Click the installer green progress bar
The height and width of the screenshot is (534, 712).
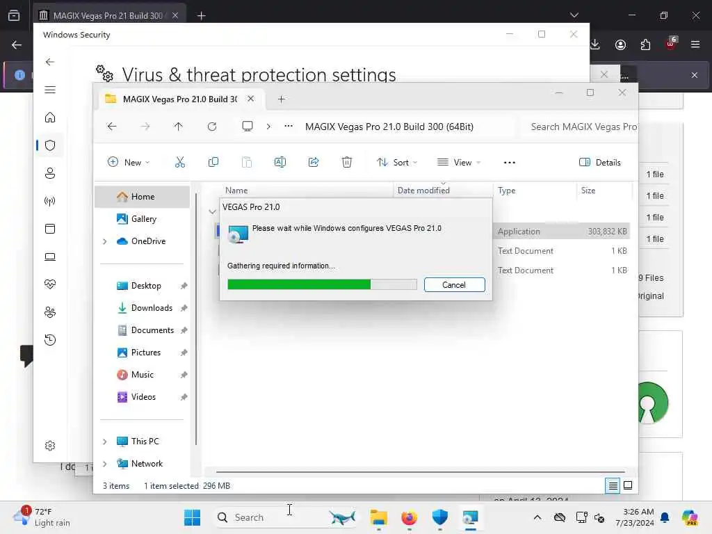(x=322, y=284)
